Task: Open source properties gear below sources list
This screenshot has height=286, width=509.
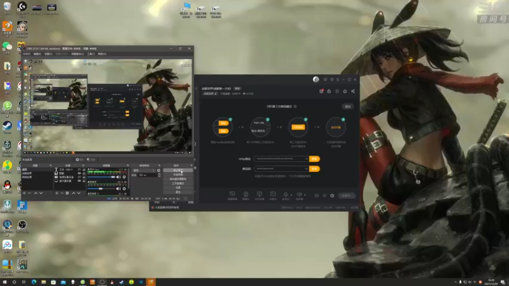Action: pyautogui.click(x=67, y=193)
